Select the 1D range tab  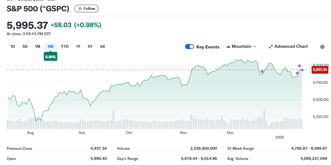tap(13, 47)
